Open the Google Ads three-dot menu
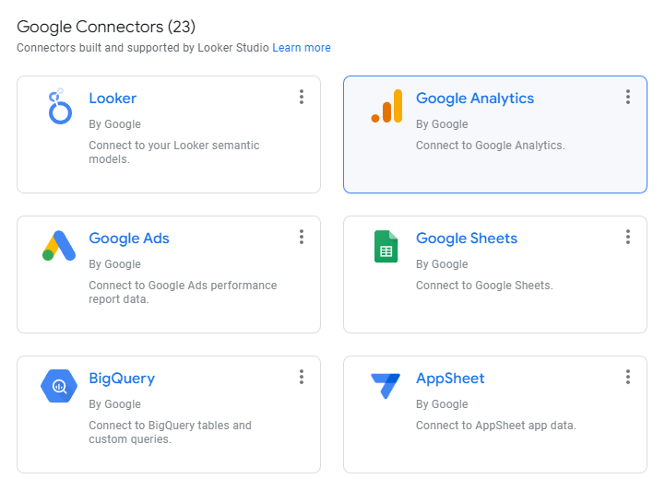The width and height of the screenshot is (665, 479). click(x=302, y=237)
